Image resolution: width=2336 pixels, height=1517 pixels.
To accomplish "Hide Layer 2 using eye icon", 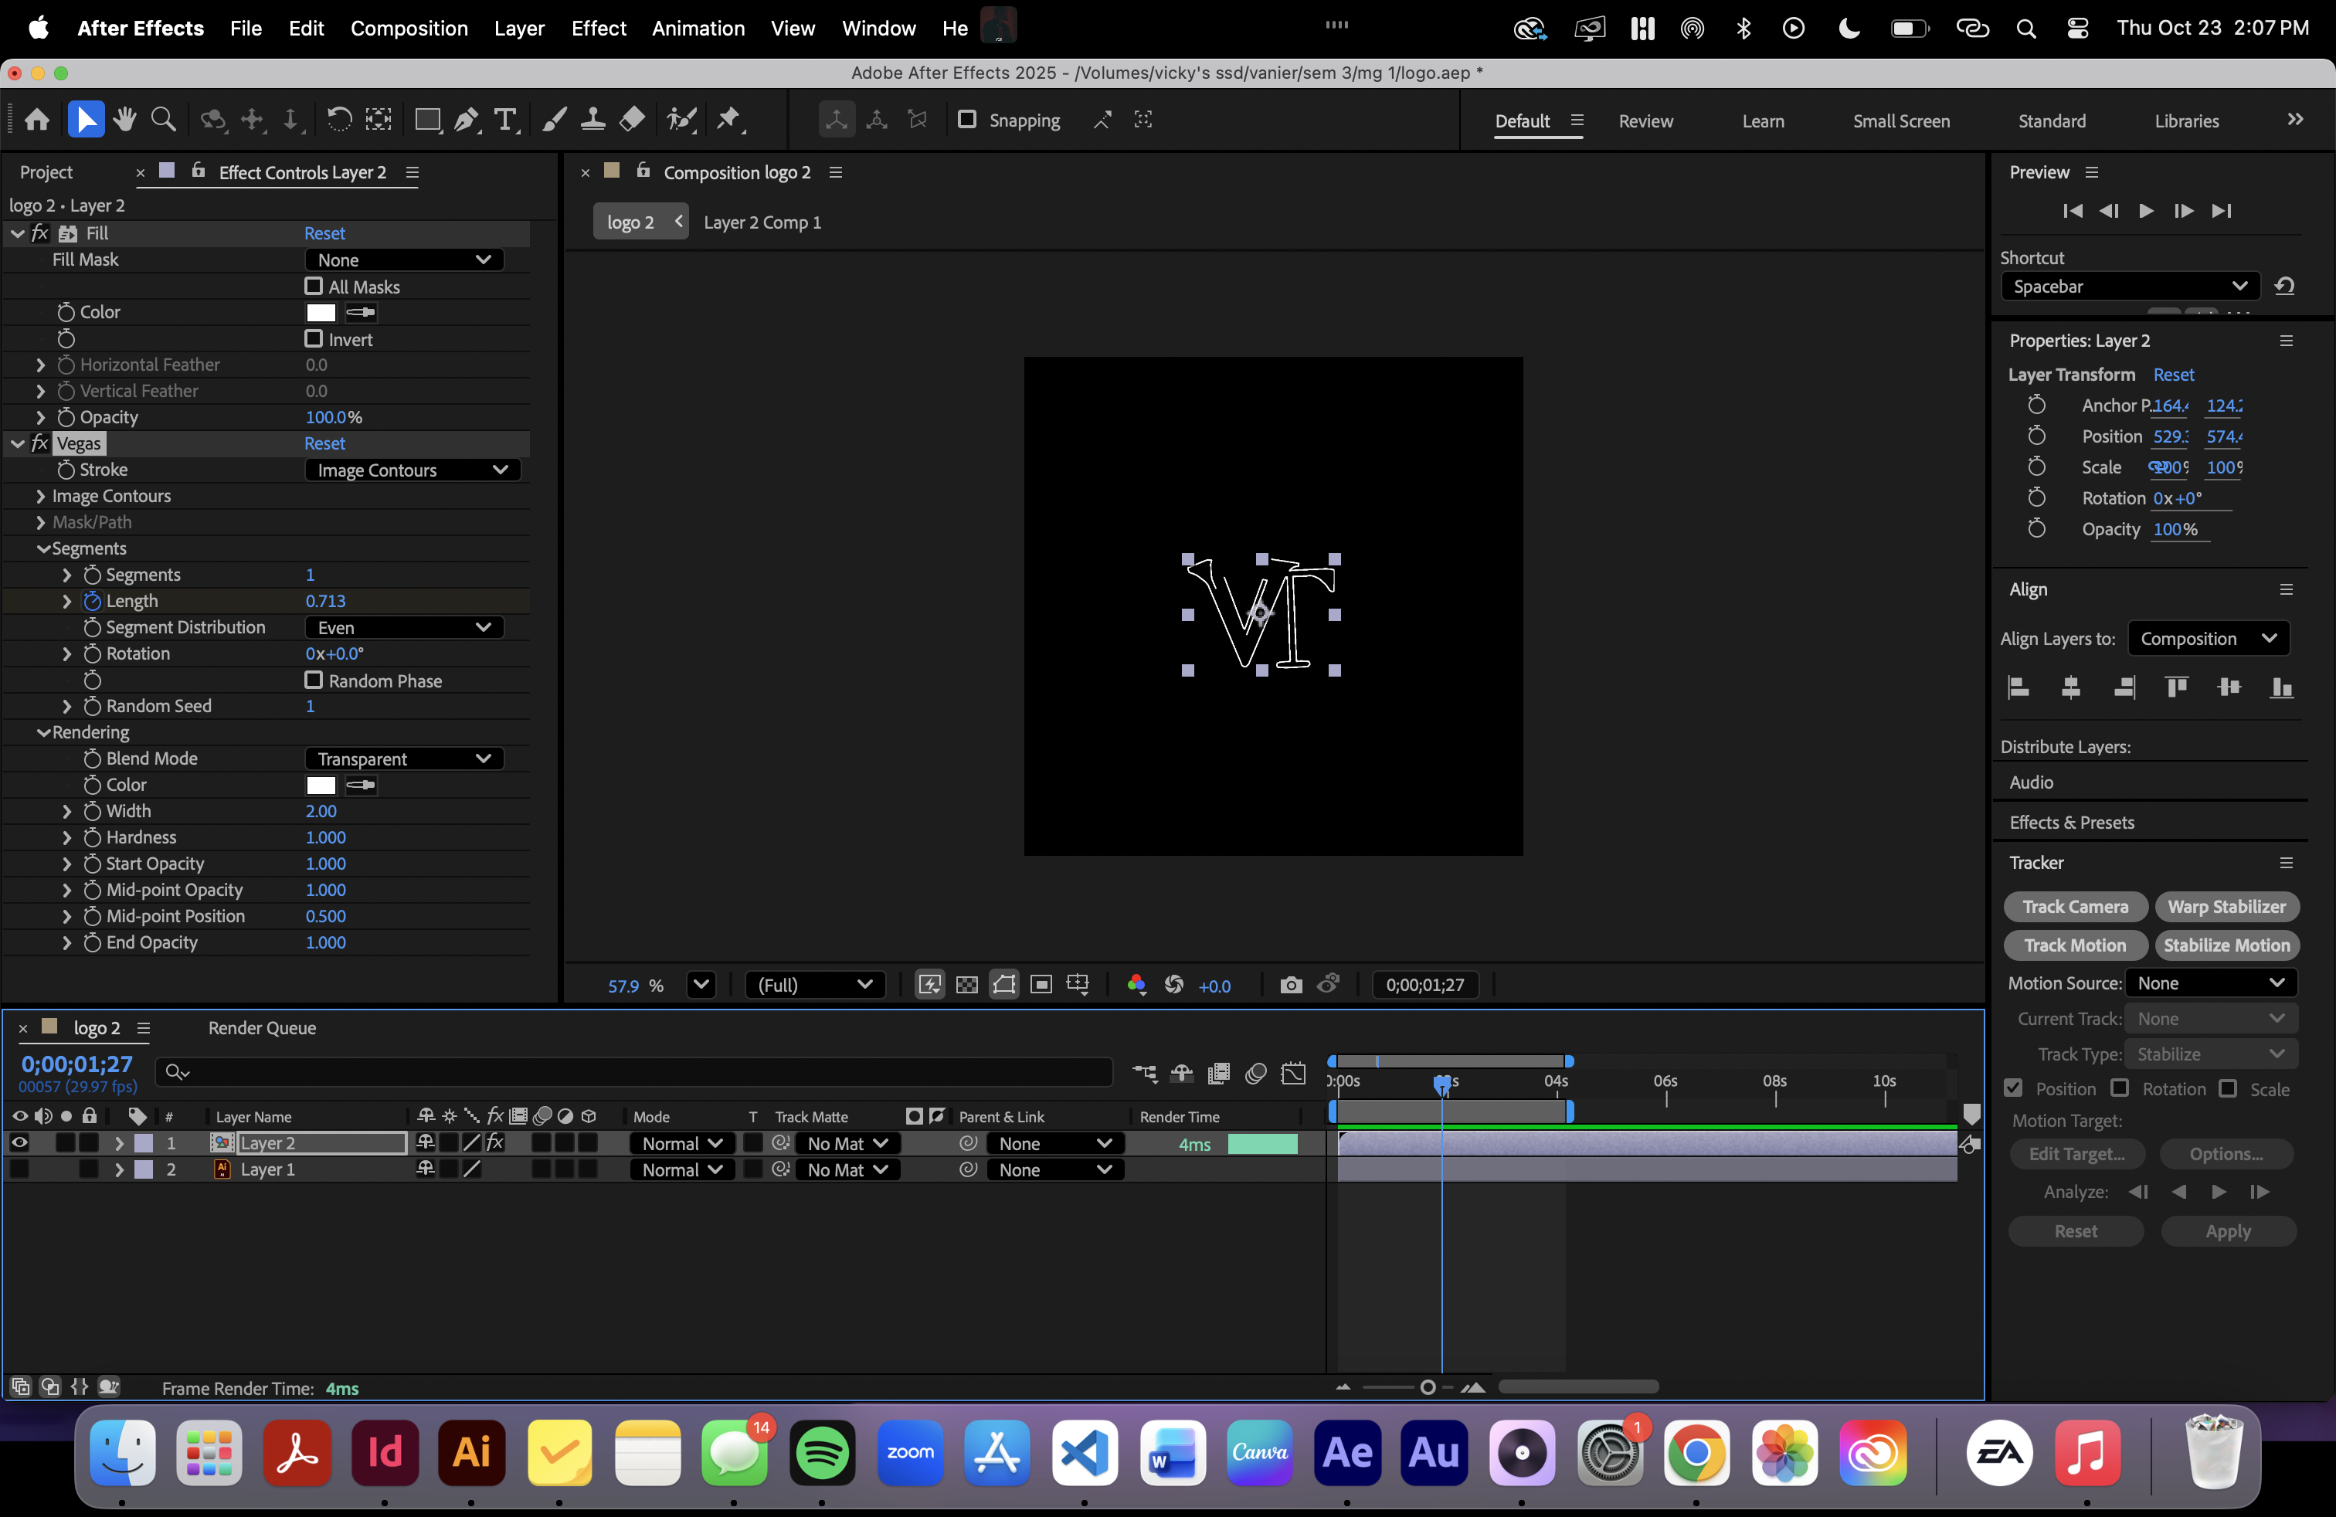I will [19, 1143].
